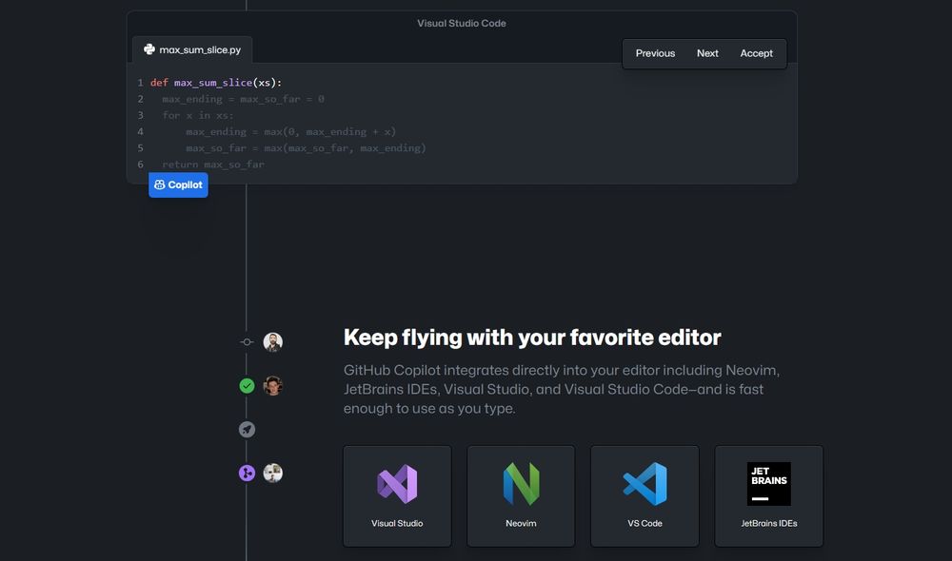Click the black JetBrains logo
The image size is (952, 561).
click(x=768, y=484)
